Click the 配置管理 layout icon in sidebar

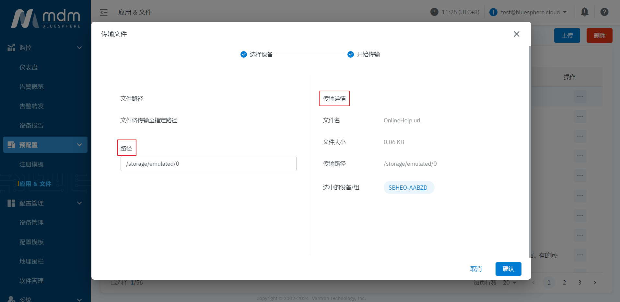11,203
